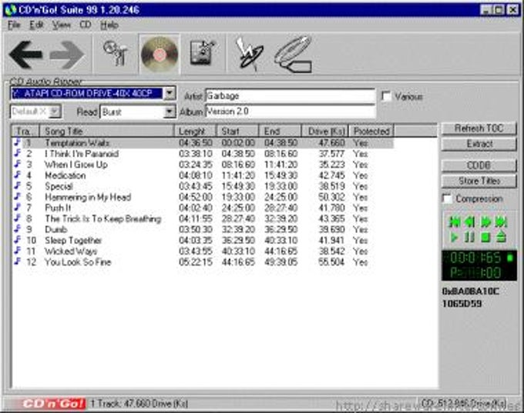Click the Protected column header

point(371,131)
